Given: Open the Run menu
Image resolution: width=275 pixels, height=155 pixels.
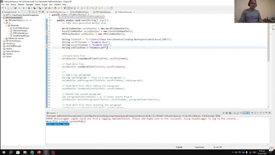Looking at the screenshot, I should 51,5.
